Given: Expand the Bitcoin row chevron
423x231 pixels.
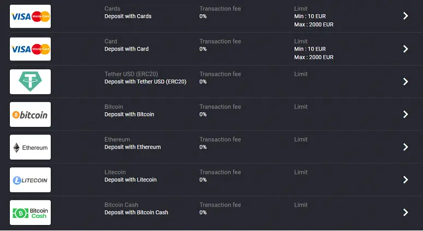Looking at the screenshot, I should point(406,114).
